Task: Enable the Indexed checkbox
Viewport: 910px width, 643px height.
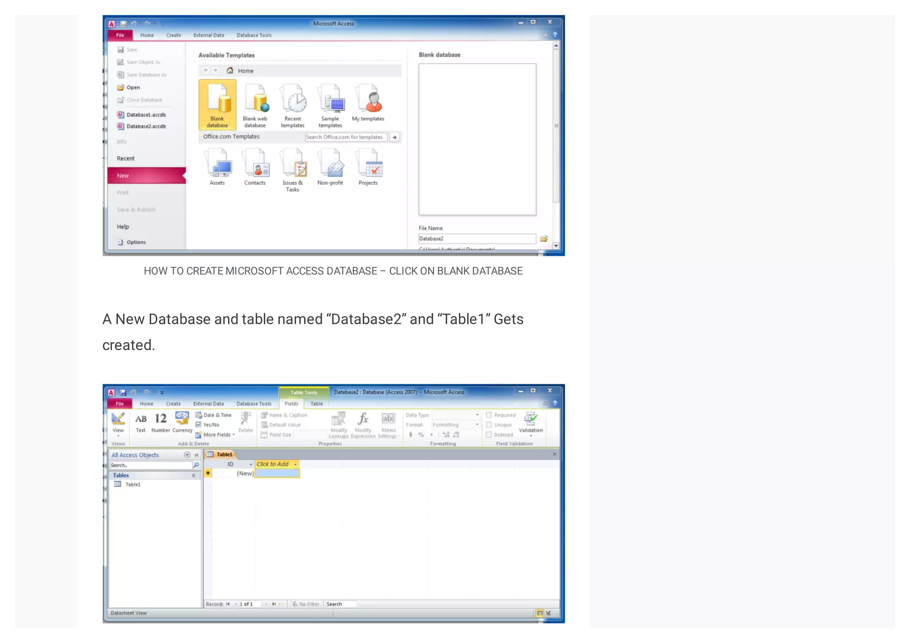Action: click(x=489, y=435)
